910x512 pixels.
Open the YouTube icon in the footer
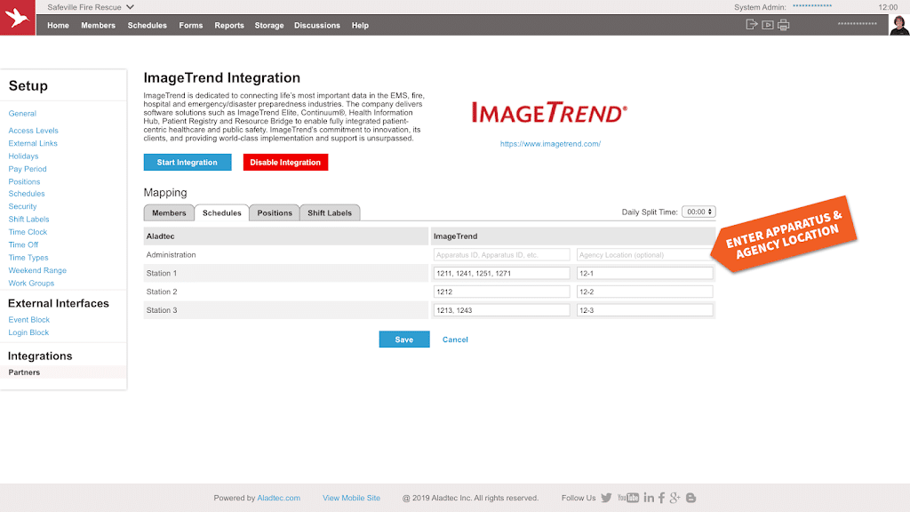(x=628, y=498)
